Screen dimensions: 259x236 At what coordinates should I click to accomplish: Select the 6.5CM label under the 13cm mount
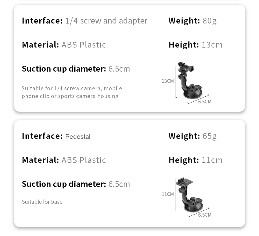tap(205, 102)
